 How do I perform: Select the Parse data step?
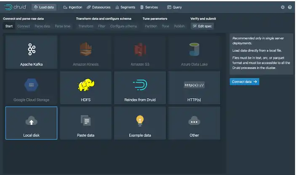[x=42, y=26]
